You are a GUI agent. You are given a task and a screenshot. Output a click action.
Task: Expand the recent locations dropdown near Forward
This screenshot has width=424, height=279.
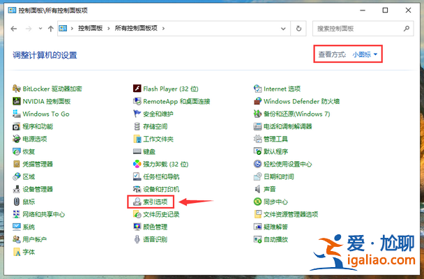pyautogui.click(x=39, y=29)
